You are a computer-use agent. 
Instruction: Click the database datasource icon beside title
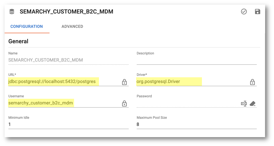pos(12,11)
